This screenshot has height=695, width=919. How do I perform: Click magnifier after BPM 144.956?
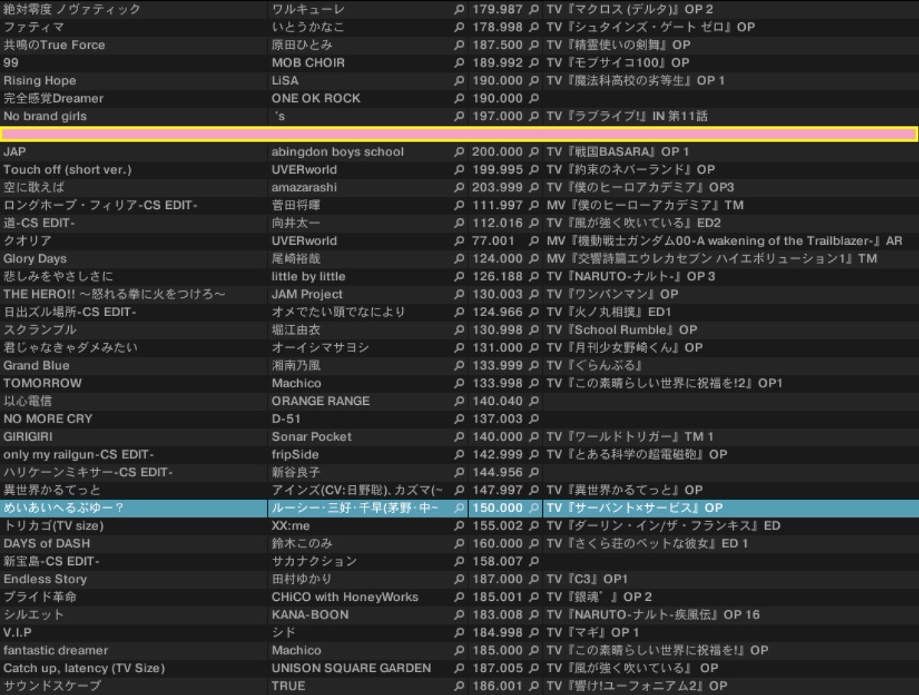tap(535, 472)
